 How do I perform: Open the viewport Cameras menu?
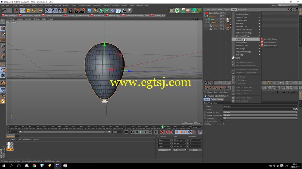pos(20,19)
